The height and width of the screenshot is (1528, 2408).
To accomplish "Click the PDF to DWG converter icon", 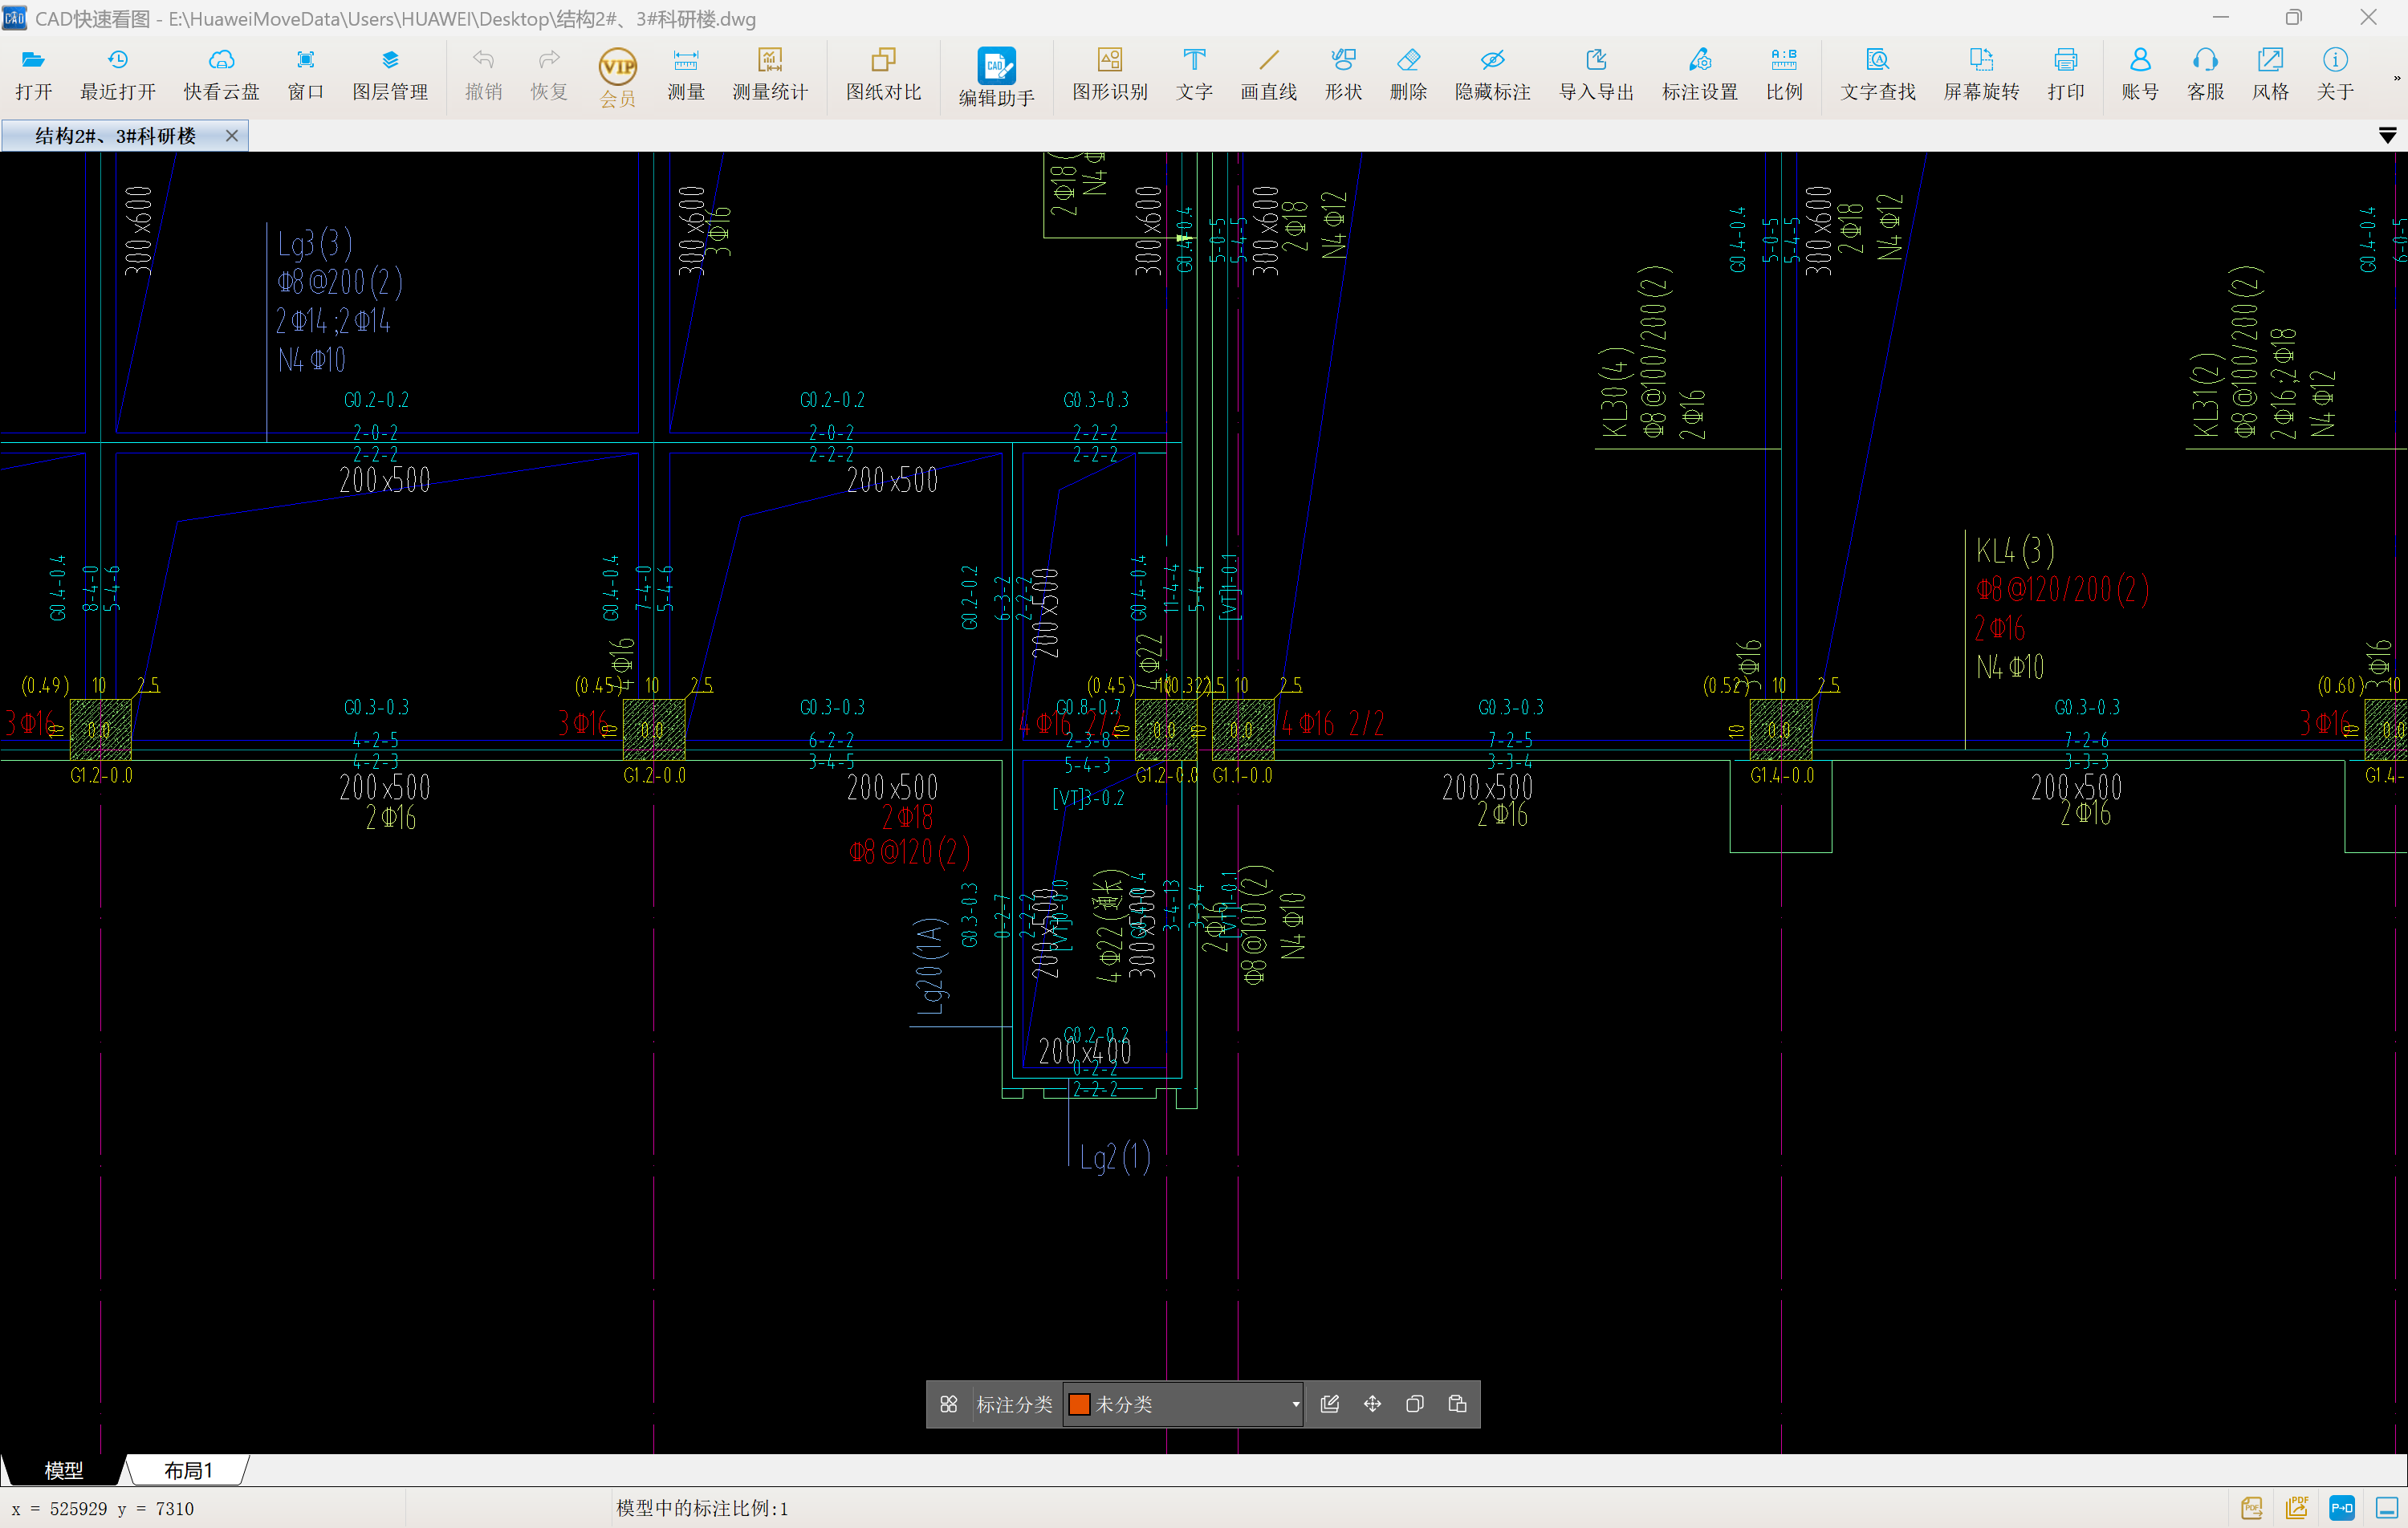I will [2341, 1507].
